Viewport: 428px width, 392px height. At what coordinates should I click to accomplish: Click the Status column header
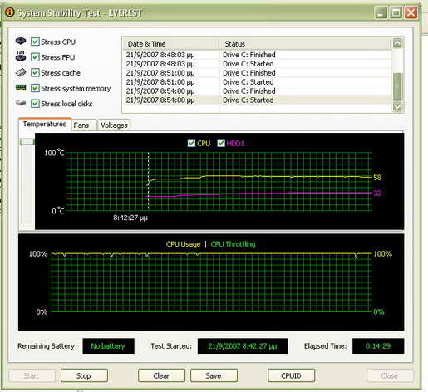[306, 44]
